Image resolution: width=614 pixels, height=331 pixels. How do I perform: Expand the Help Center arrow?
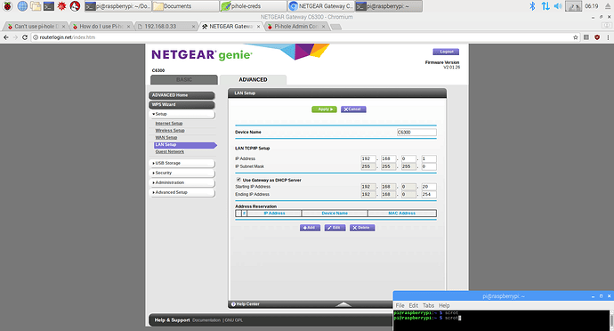[x=343, y=304]
